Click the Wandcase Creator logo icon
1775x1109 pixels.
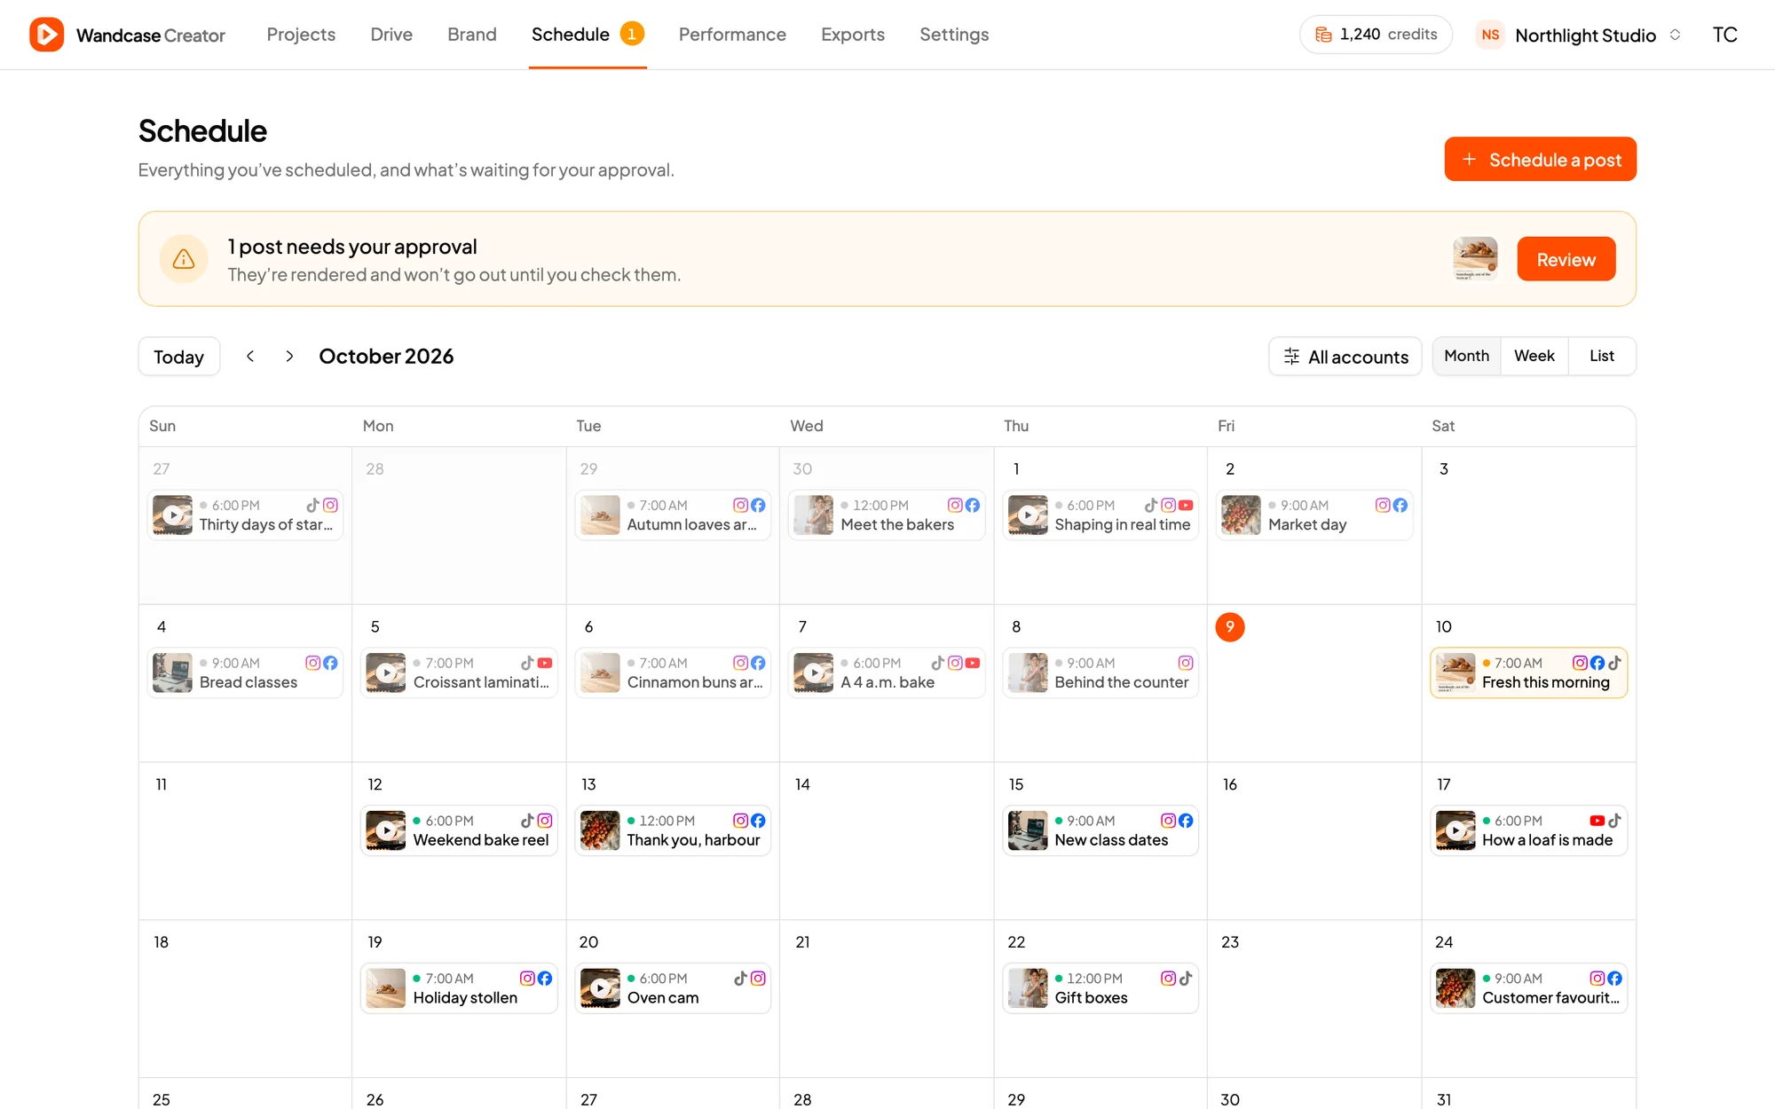pos(46,35)
